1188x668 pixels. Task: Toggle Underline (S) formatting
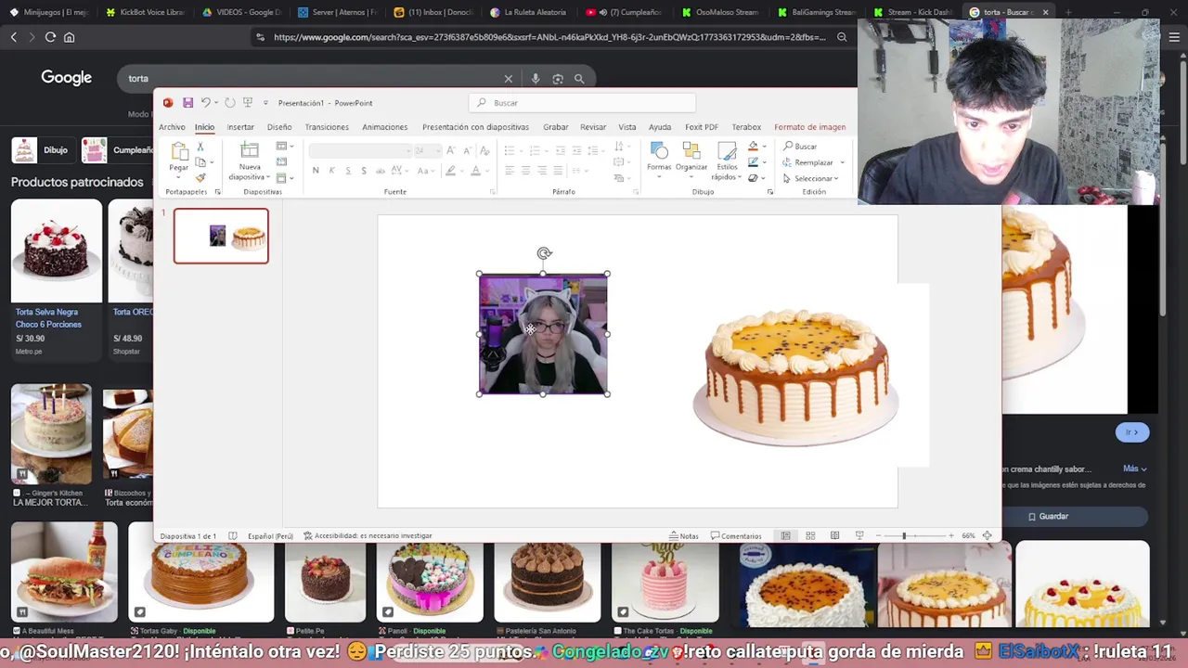[347, 171]
